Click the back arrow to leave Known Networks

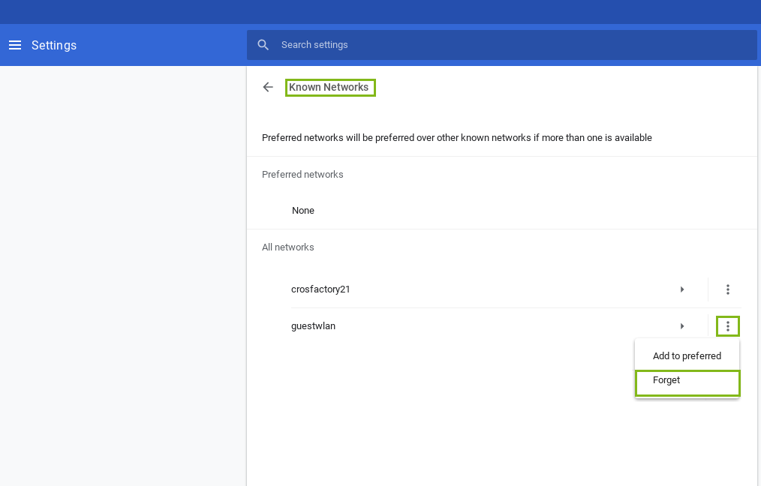[x=268, y=87]
